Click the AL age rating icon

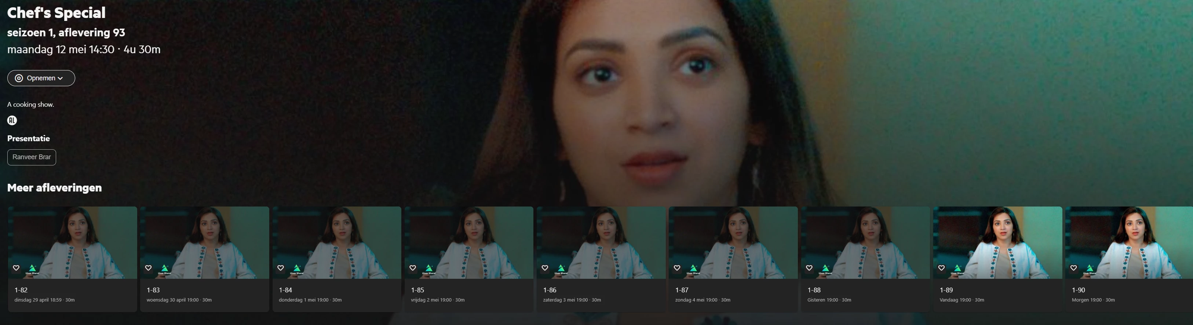click(12, 120)
